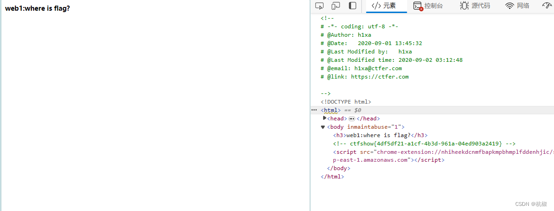Open the chrome-extension script src link

464,152
